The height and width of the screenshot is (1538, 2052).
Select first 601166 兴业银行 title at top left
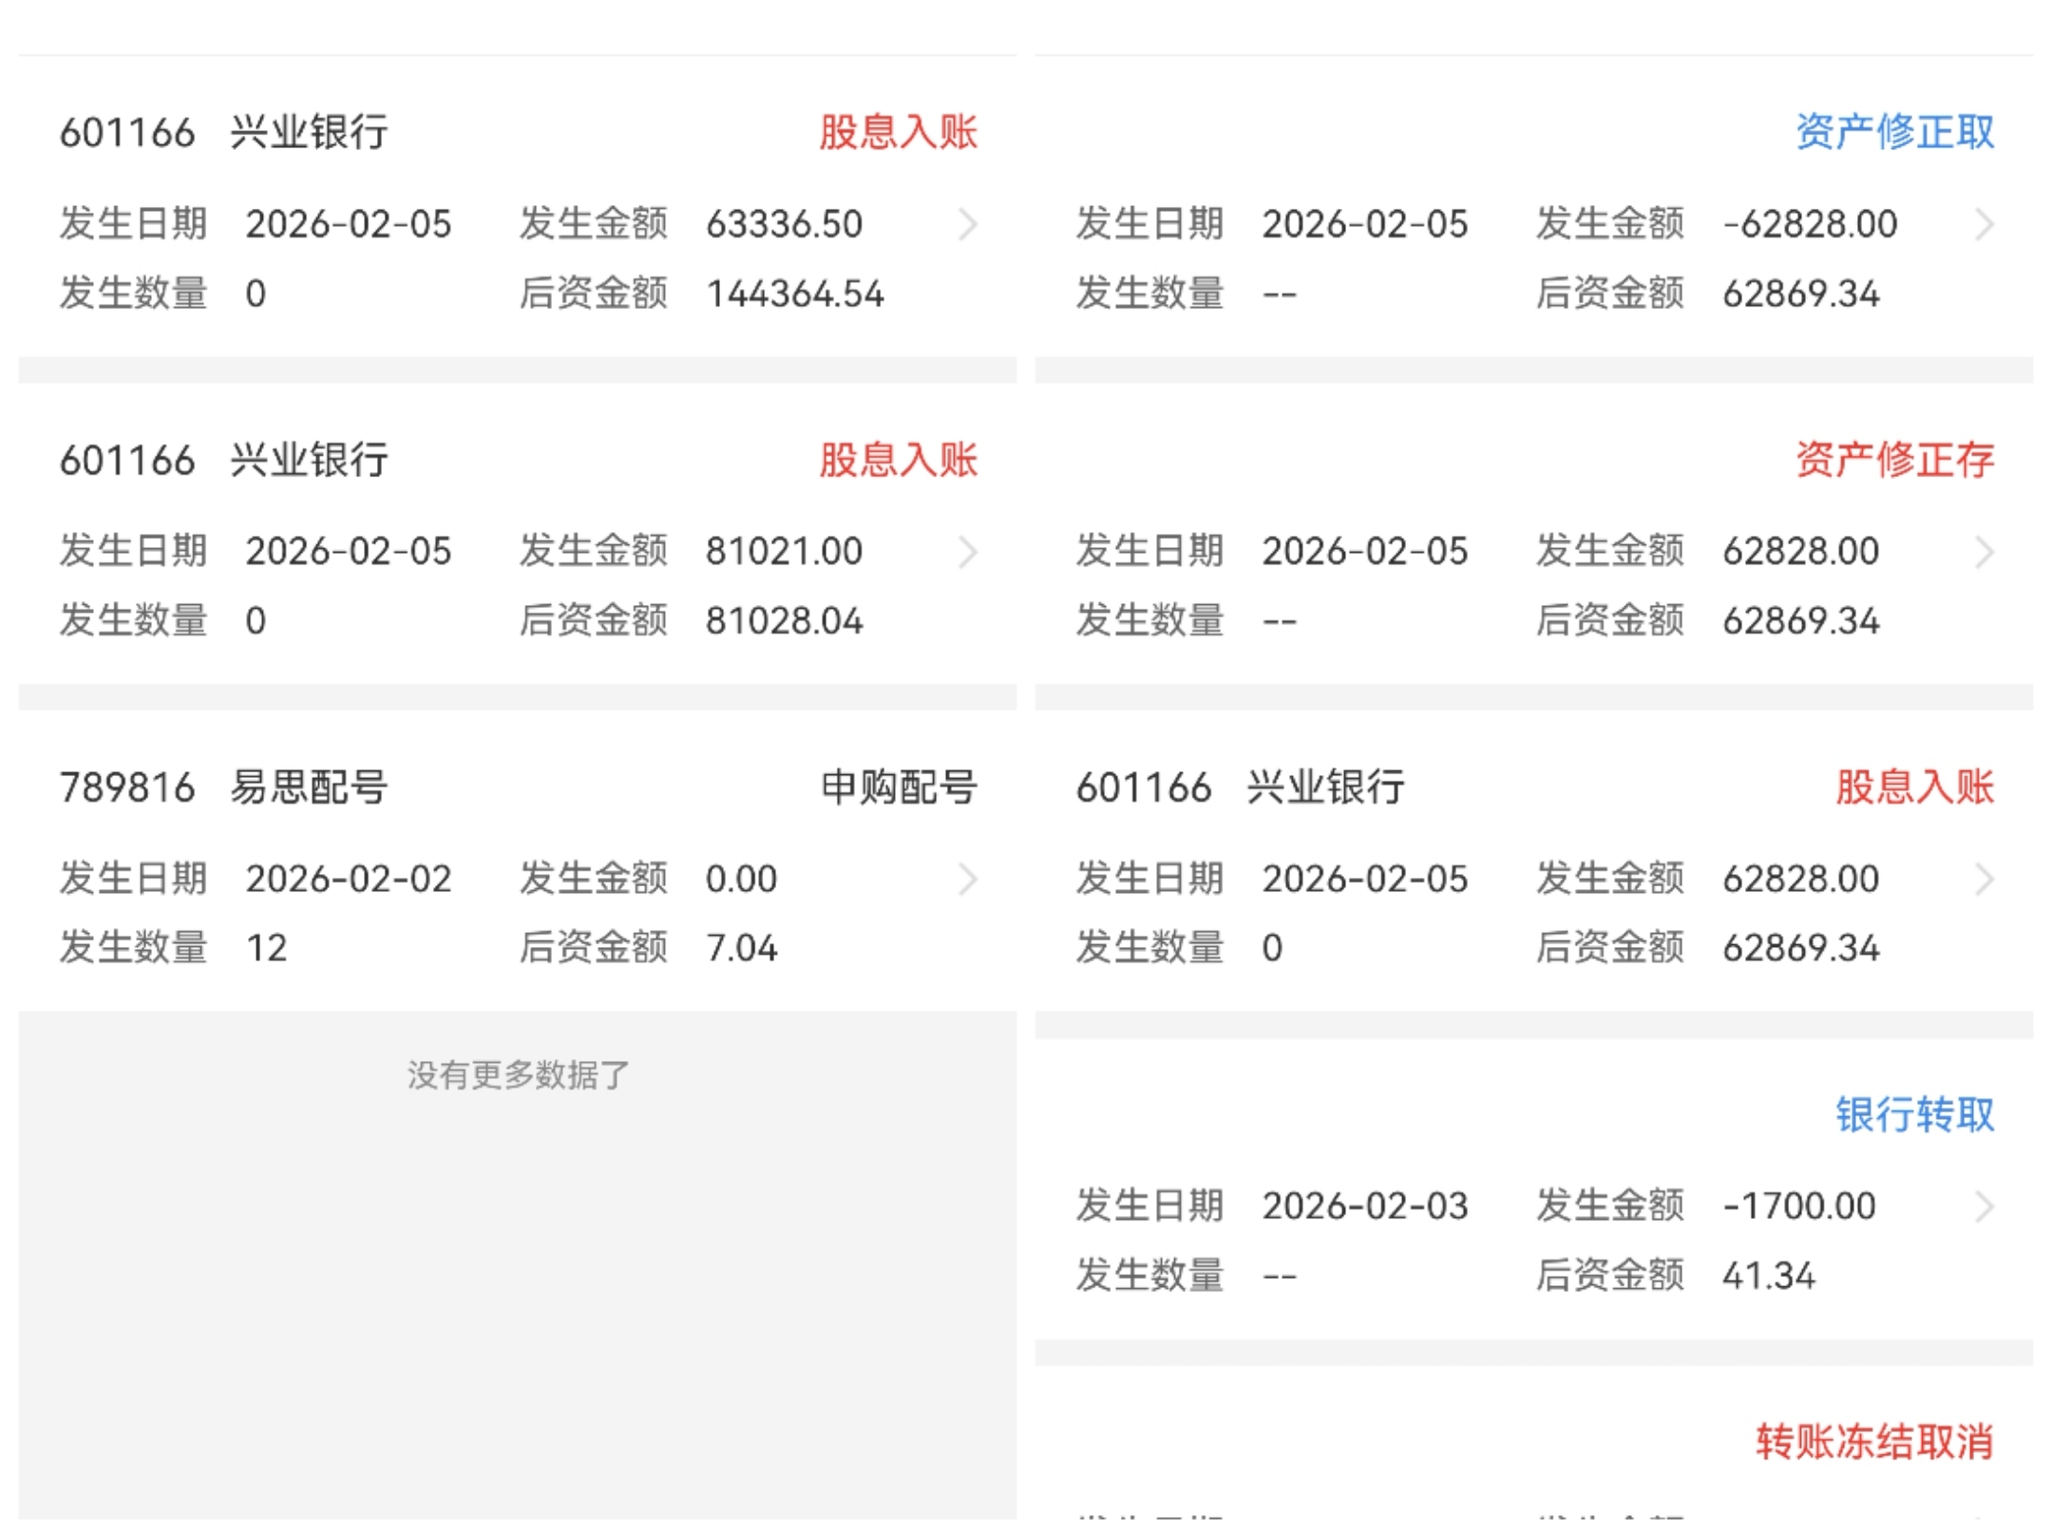[x=224, y=132]
